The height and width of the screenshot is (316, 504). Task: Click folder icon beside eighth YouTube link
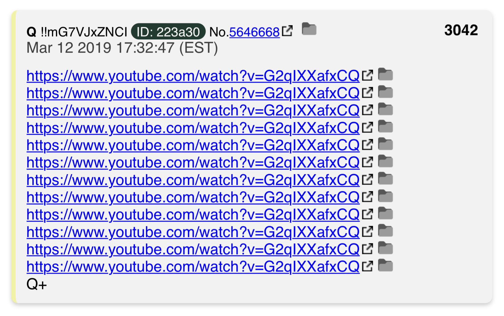point(385,196)
